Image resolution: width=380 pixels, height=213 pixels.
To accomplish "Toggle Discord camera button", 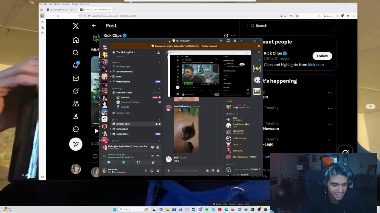I will (109, 162).
